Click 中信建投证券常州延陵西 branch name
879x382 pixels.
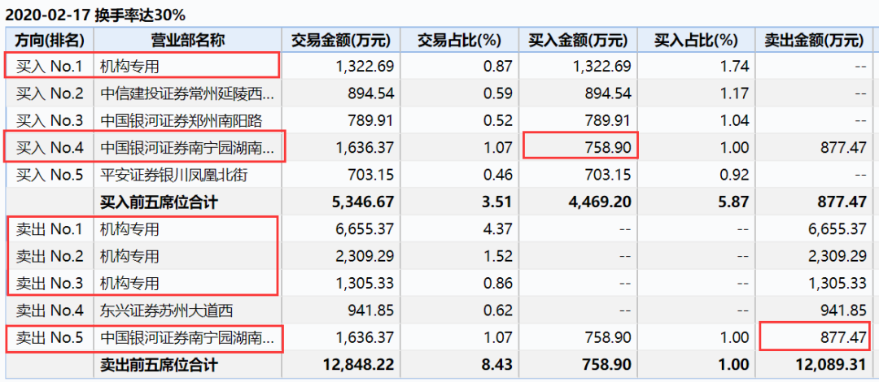pos(188,94)
